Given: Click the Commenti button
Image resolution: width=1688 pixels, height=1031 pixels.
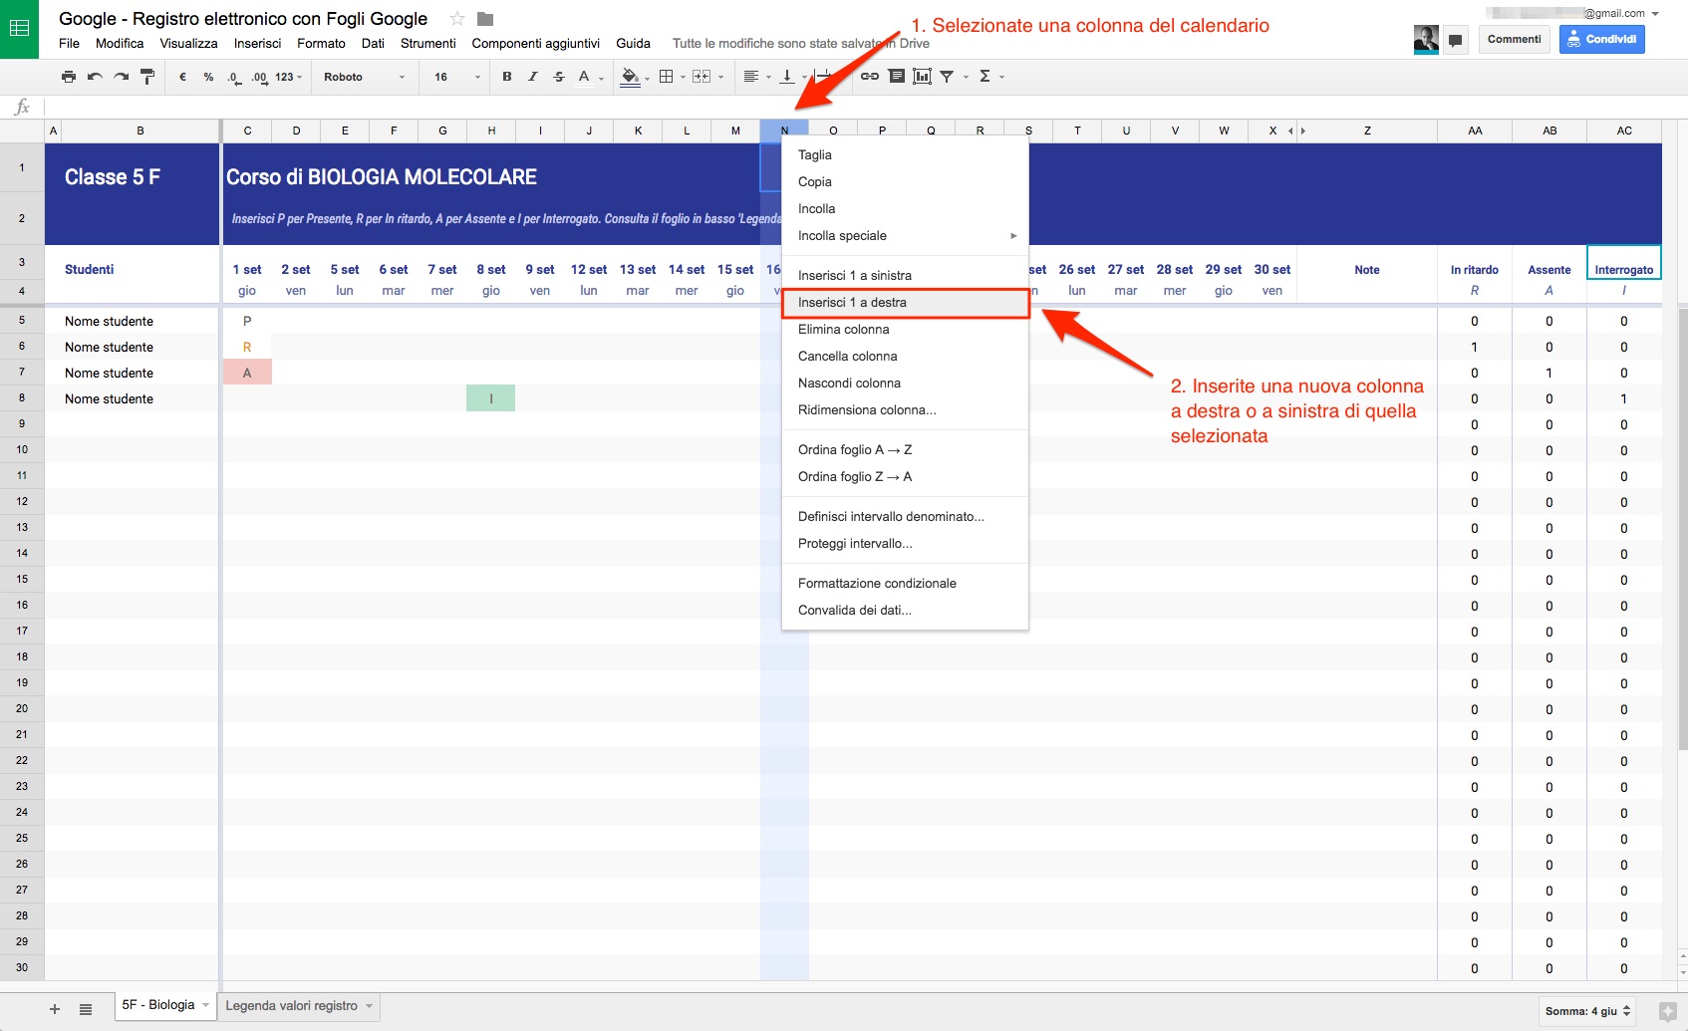Looking at the screenshot, I should click(x=1514, y=39).
